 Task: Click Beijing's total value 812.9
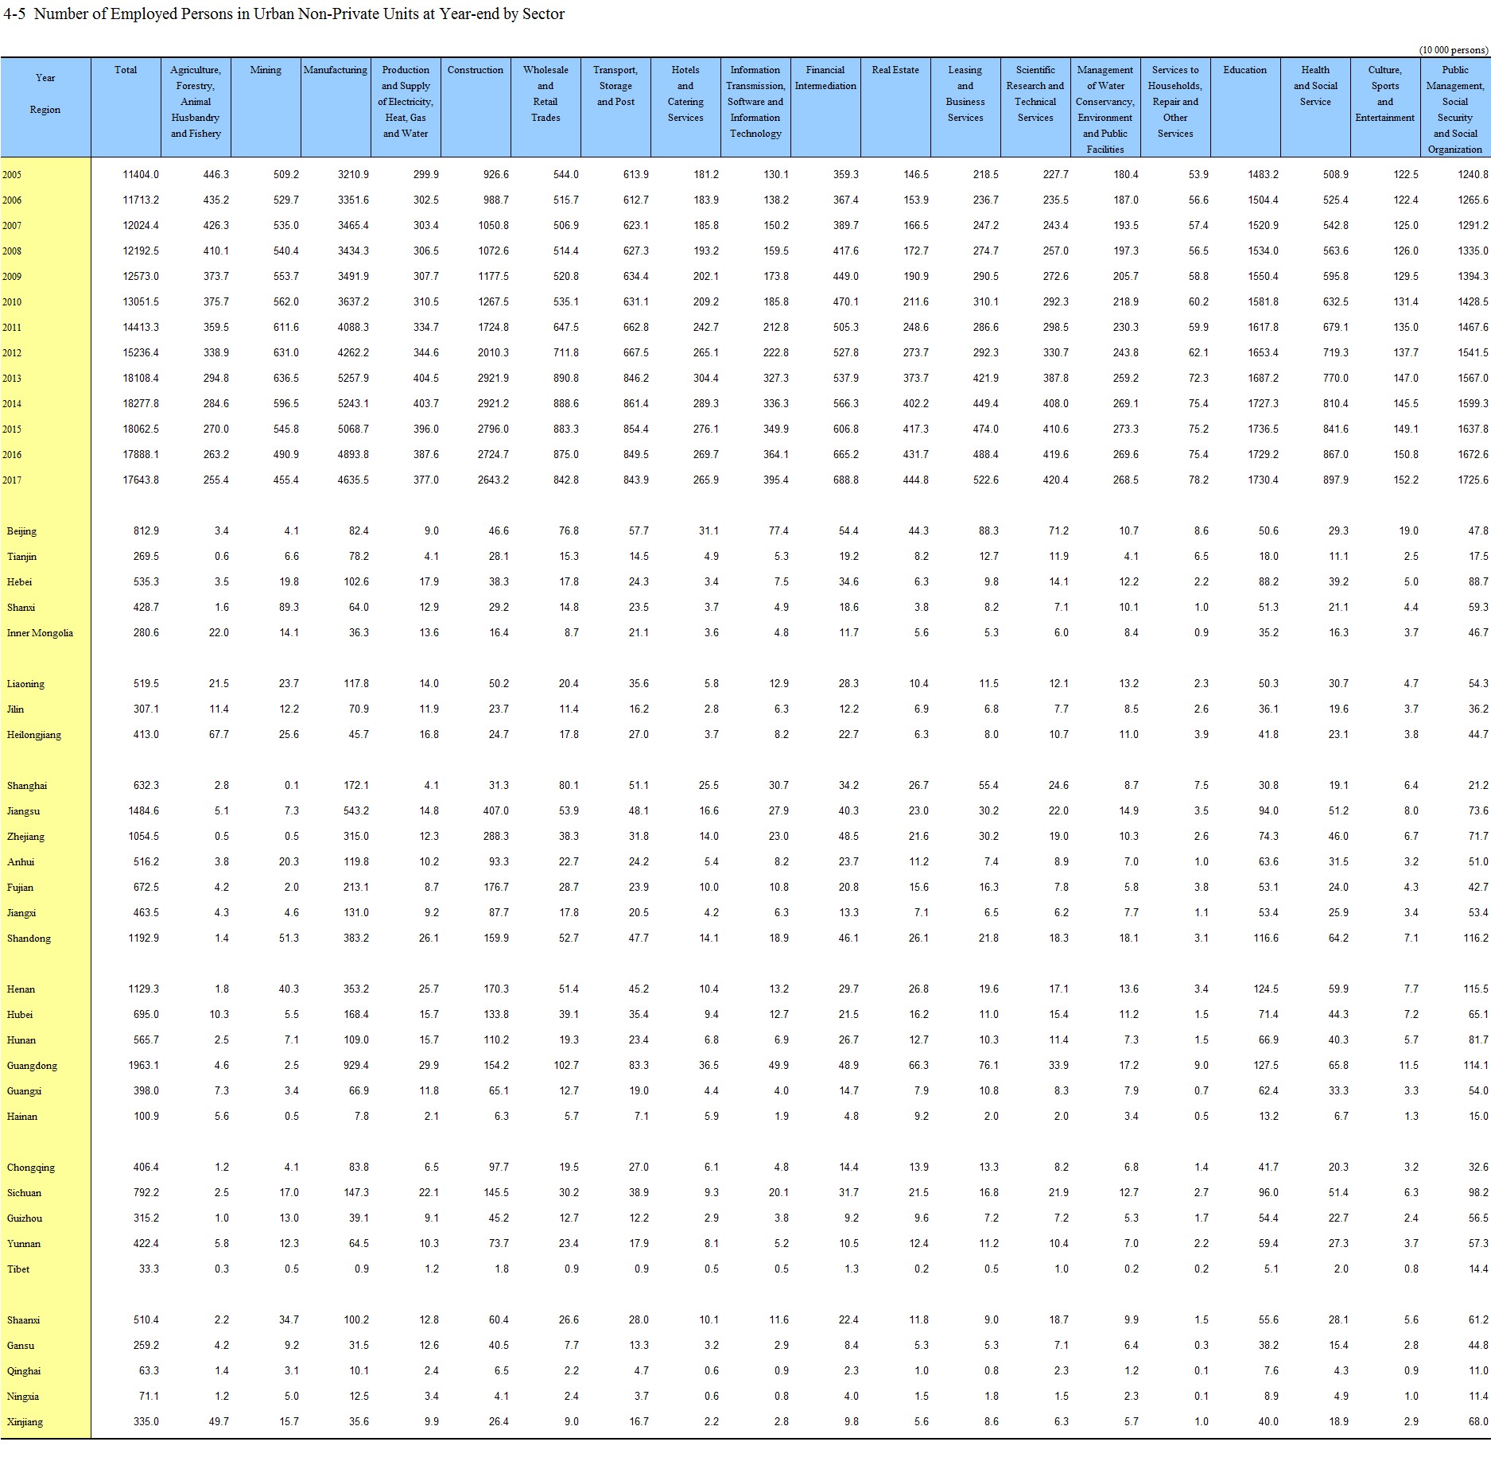(x=146, y=531)
